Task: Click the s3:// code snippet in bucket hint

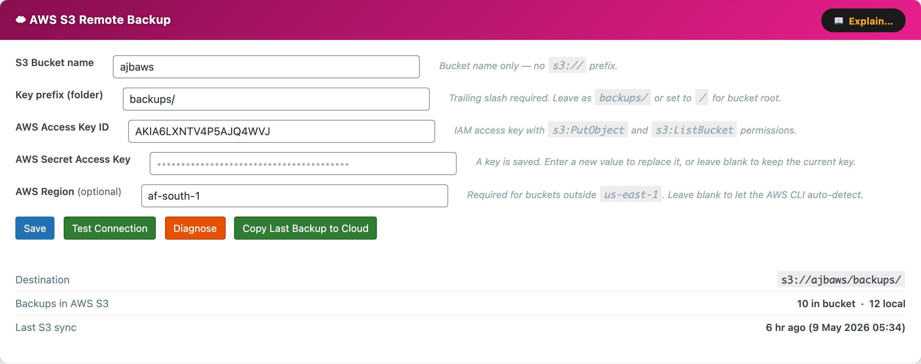Action: click(x=567, y=65)
